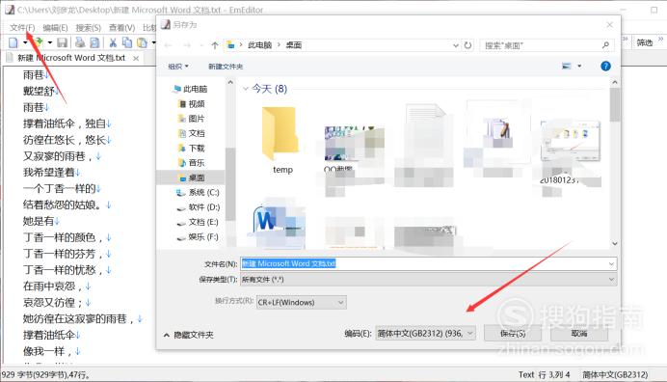Select 音乐 folder in navigation pane
Image resolution: width=667 pixels, height=382 pixels.
point(192,163)
